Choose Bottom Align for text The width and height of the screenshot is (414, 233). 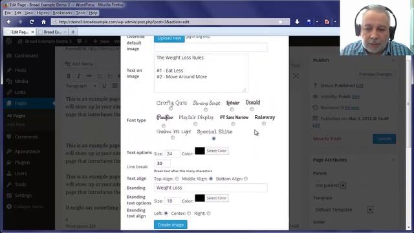coord(246,179)
